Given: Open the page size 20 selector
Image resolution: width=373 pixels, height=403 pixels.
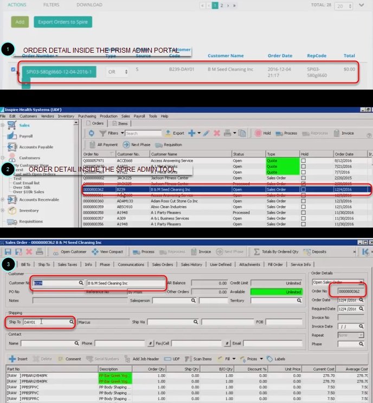Looking at the screenshot, I should (344, 6).
